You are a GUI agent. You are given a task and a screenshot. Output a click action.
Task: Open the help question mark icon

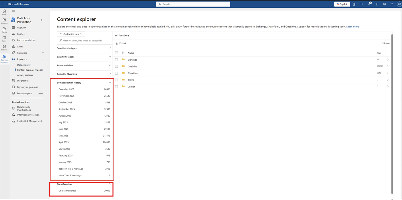point(392,4)
